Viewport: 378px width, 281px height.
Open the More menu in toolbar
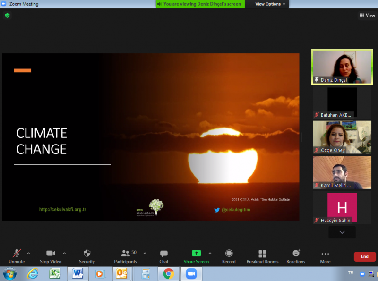click(x=325, y=256)
